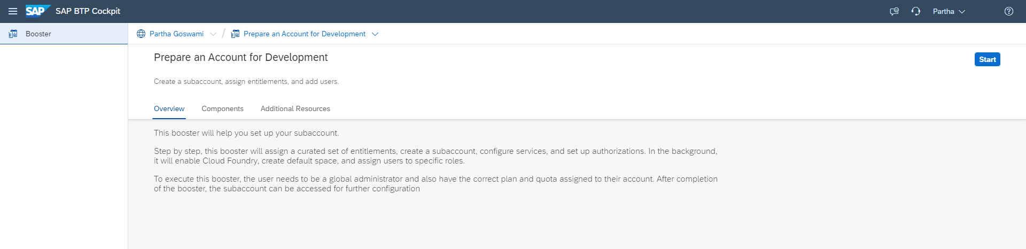This screenshot has height=249, width=1026.
Task: Expand the Partha user menu
Action: coord(949,11)
